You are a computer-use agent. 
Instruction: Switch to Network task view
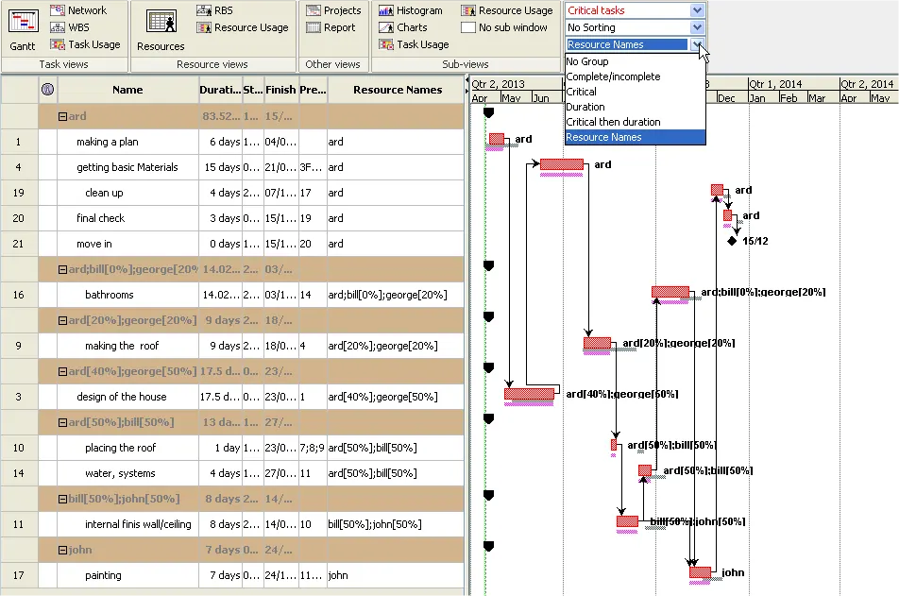tap(78, 10)
